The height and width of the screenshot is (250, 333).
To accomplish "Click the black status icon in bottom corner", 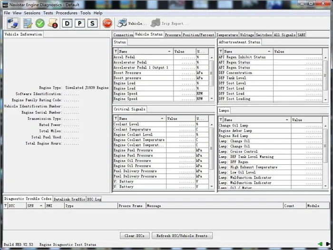I will coord(328,244).
